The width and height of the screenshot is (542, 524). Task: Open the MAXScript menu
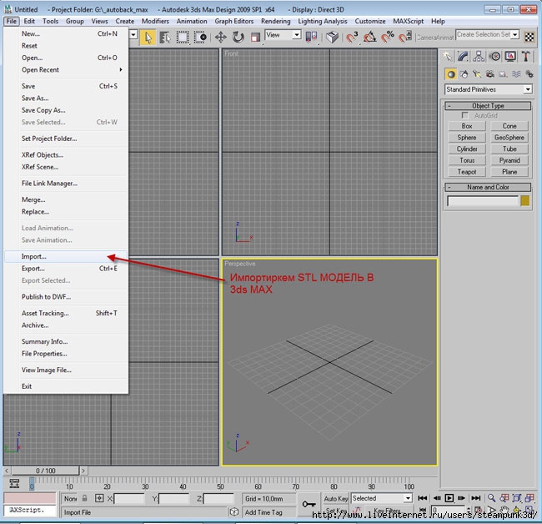point(409,22)
